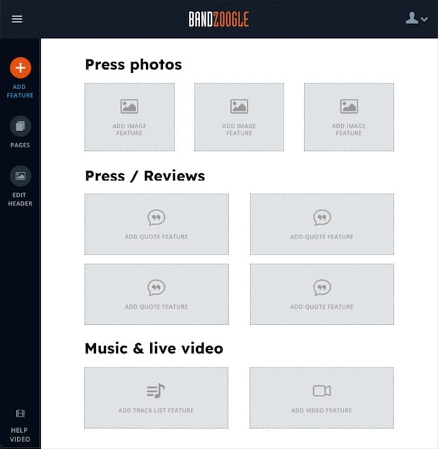
Task: Click the Press / Reviews heading
Action: (145, 176)
